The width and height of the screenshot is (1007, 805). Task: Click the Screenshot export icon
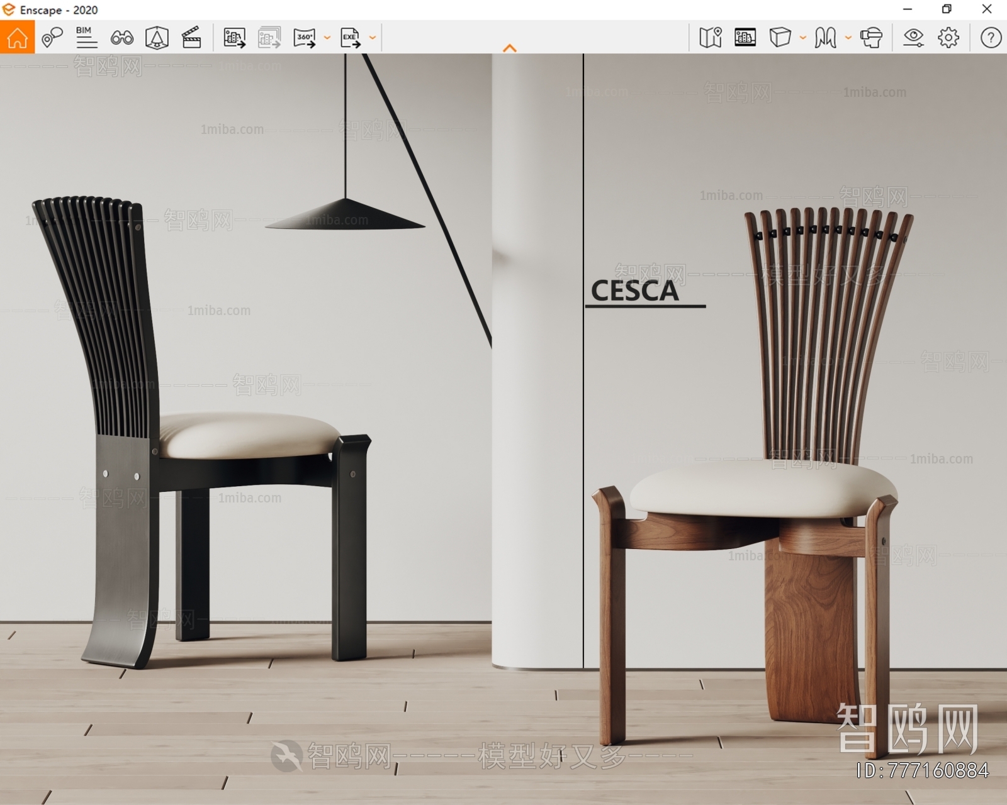234,38
